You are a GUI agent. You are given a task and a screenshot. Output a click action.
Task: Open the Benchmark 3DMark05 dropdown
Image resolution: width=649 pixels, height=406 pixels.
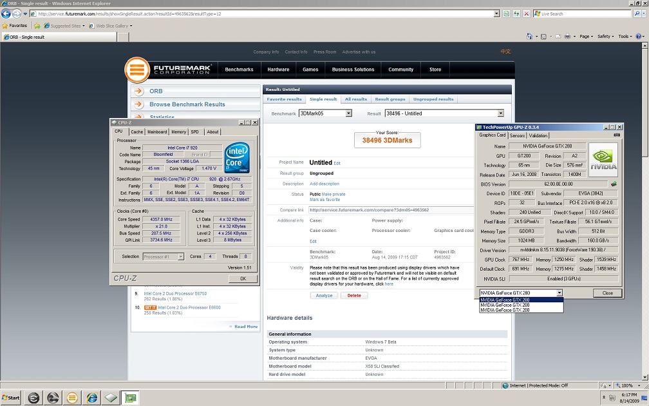(x=348, y=113)
